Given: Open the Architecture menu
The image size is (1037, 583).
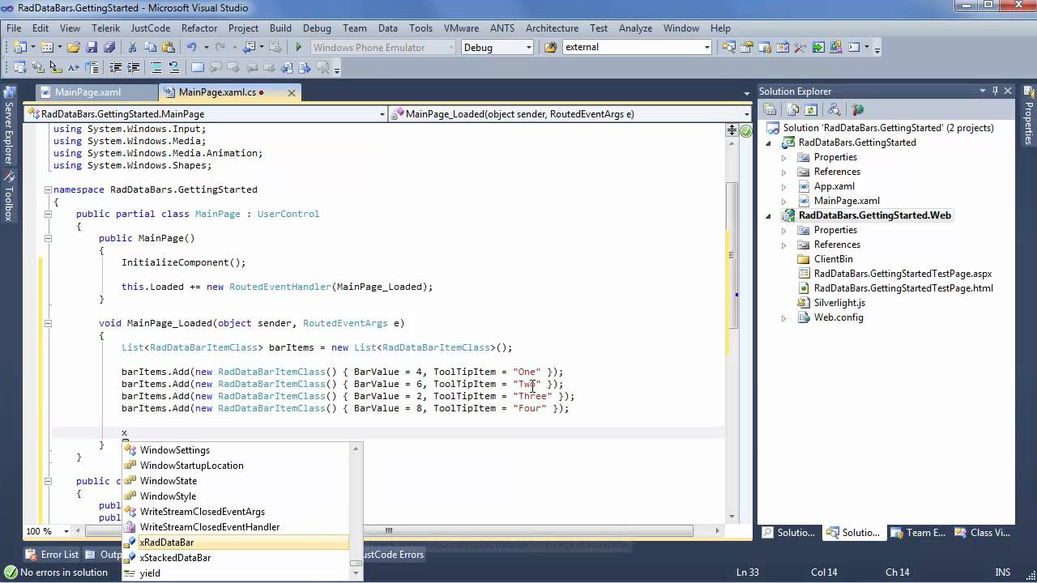Looking at the screenshot, I should (552, 28).
